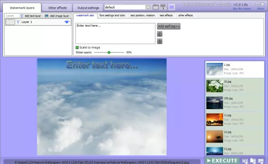Click the Layer 1 name
This screenshot has width=268, height=164.
point(27,22)
